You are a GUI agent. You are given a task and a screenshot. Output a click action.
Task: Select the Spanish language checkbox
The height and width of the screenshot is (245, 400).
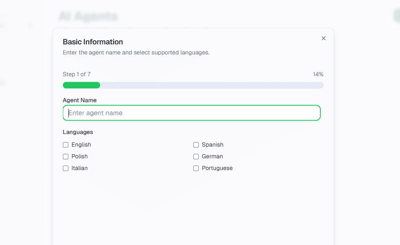click(x=196, y=145)
